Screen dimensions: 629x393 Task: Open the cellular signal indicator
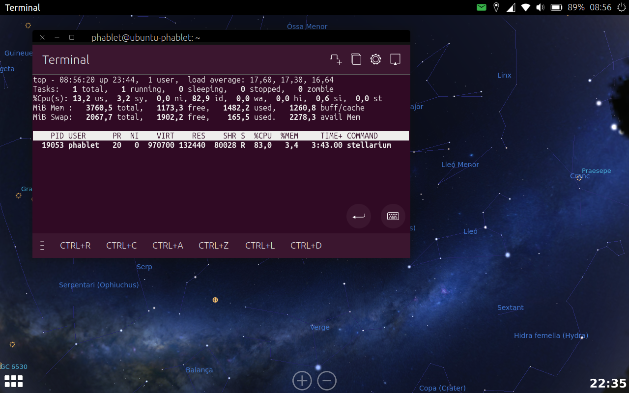tap(511, 7)
